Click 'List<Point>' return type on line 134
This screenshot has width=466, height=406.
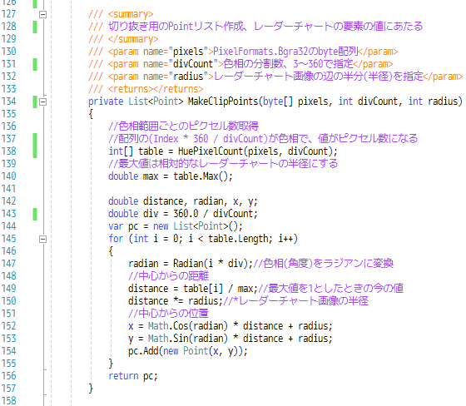click(156, 101)
